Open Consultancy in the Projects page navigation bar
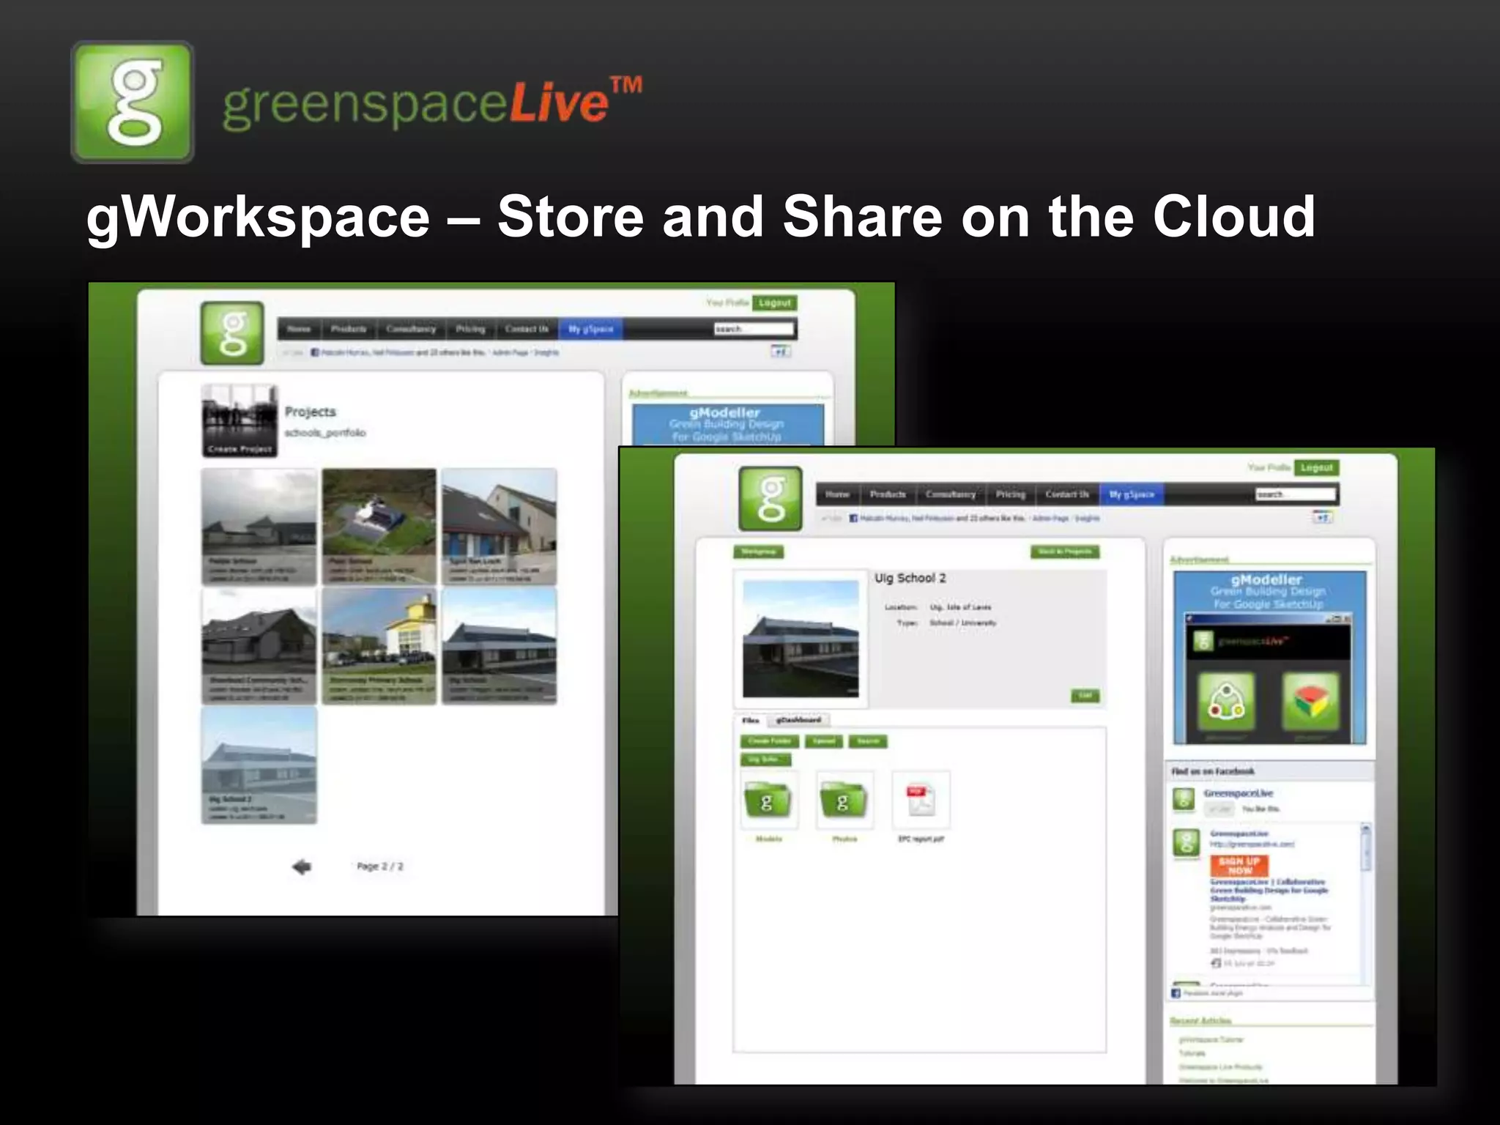The width and height of the screenshot is (1500, 1125). [x=411, y=329]
